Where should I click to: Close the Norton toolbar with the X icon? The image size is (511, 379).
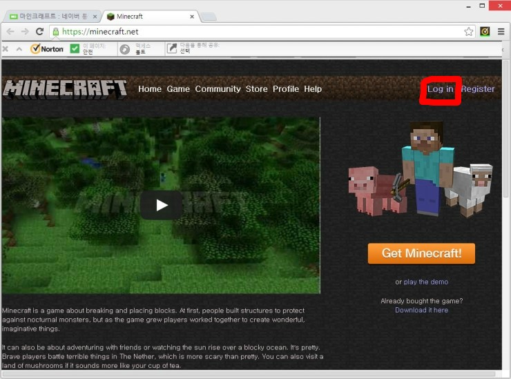(x=6, y=49)
